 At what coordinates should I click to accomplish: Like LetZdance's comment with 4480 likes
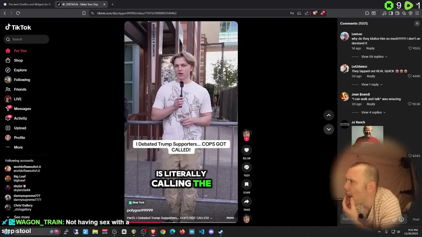[x=410, y=76]
